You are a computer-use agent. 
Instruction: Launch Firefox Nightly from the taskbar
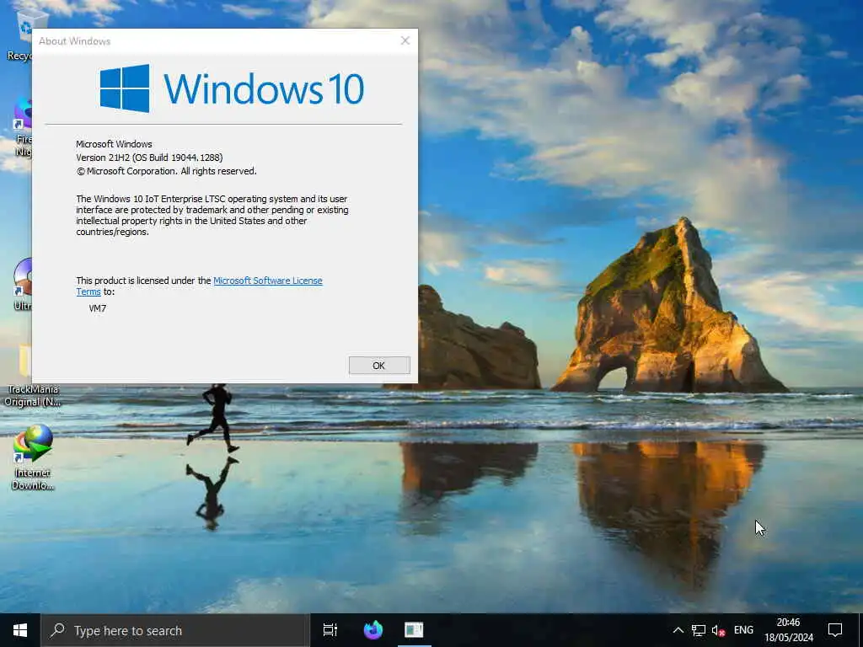(x=373, y=630)
